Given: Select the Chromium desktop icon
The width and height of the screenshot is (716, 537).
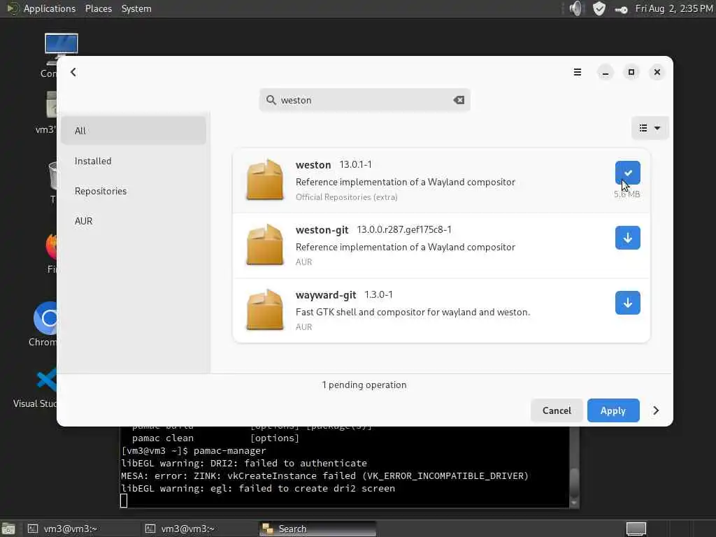Looking at the screenshot, I should (43, 324).
